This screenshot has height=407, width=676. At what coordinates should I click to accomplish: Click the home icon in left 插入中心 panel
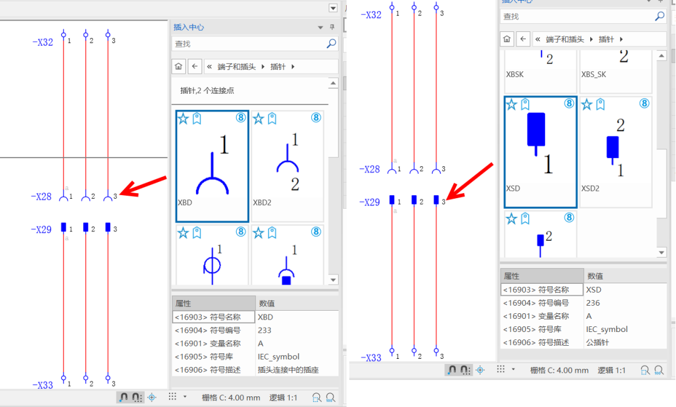tap(179, 66)
